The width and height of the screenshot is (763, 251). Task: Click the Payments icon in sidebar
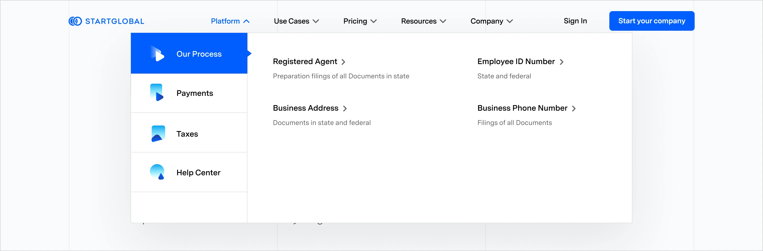point(157,93)
